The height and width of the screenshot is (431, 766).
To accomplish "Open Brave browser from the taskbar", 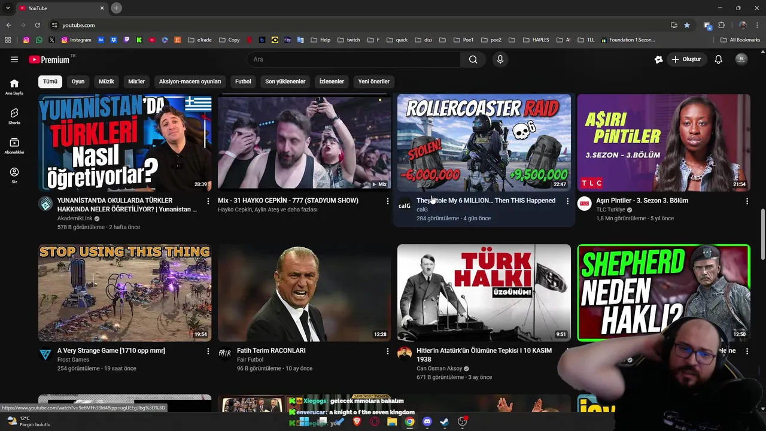I will 357,421.
